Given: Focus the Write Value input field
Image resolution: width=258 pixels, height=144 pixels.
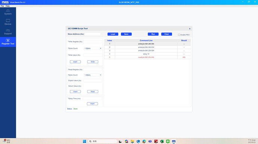Looking at the screenshot, I should pyautogui.click(x=93, y=55).
